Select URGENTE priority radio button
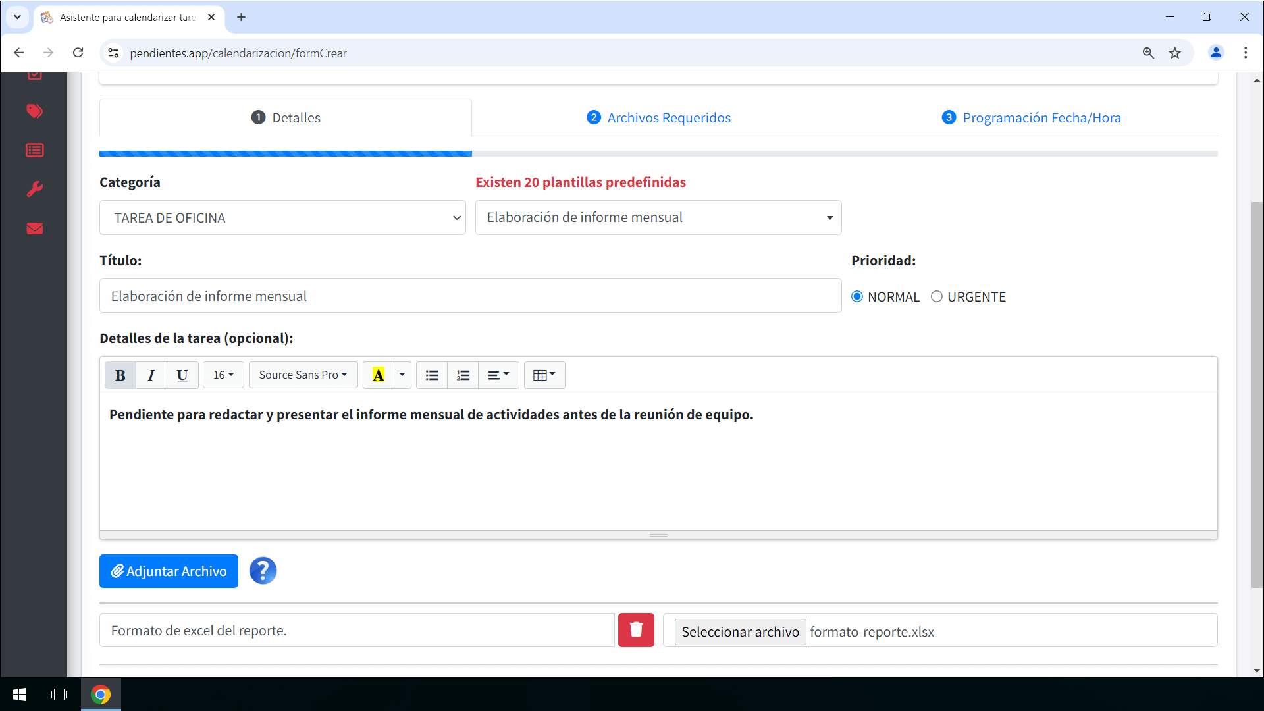This screenshot has height=711, width=1264. point(937,297)
